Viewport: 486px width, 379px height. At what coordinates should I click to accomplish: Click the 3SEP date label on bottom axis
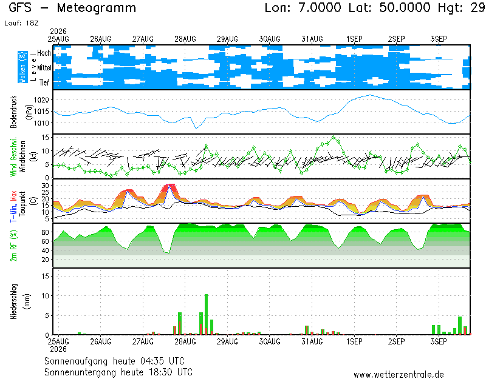click(439, 341)
